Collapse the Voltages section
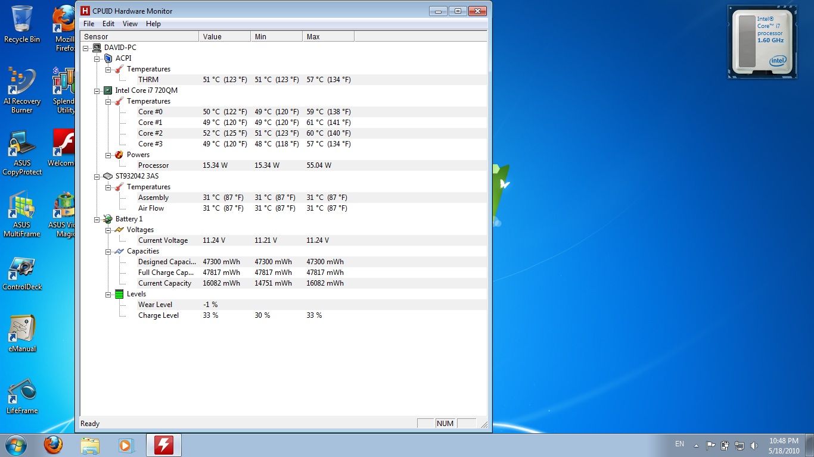Screen dimensions: 814x457 pos(108,230)
